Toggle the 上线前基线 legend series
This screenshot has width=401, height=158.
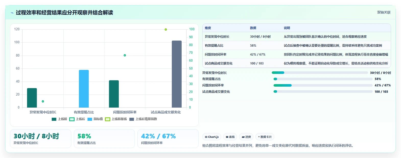pyautogui.click(x=116, y=119)
